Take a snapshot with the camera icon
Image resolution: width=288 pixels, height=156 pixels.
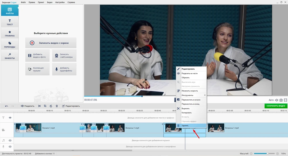click(281, 100)
